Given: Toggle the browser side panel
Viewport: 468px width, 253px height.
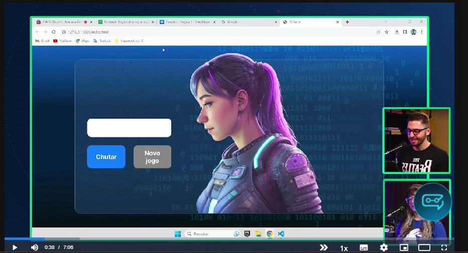Looking at the screenshot, I should click(405, 32).
